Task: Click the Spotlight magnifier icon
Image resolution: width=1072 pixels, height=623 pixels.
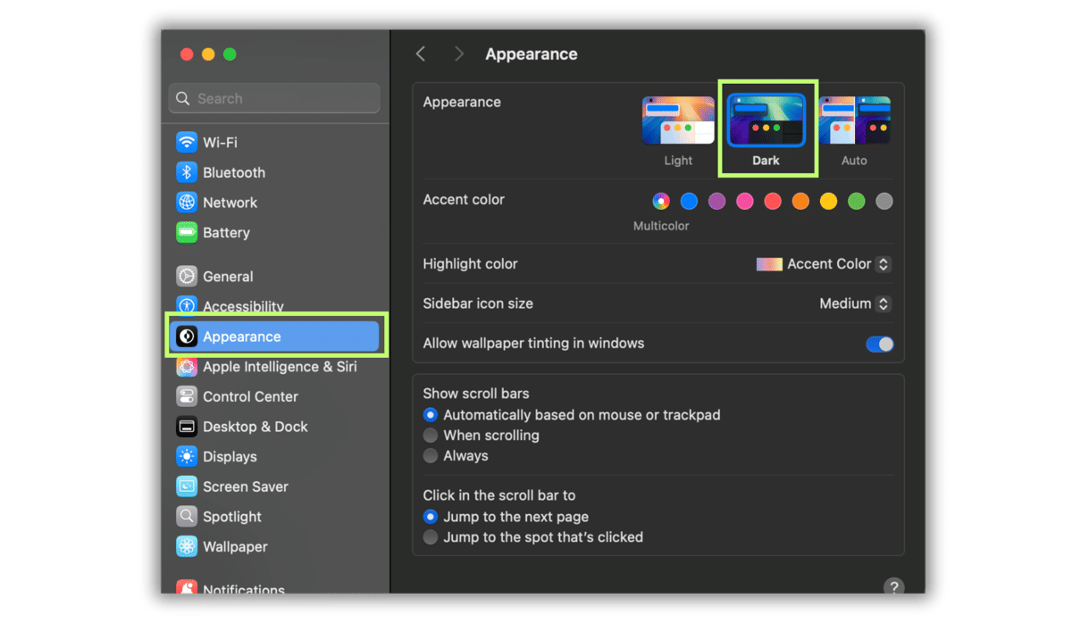Action: [187, 517]
